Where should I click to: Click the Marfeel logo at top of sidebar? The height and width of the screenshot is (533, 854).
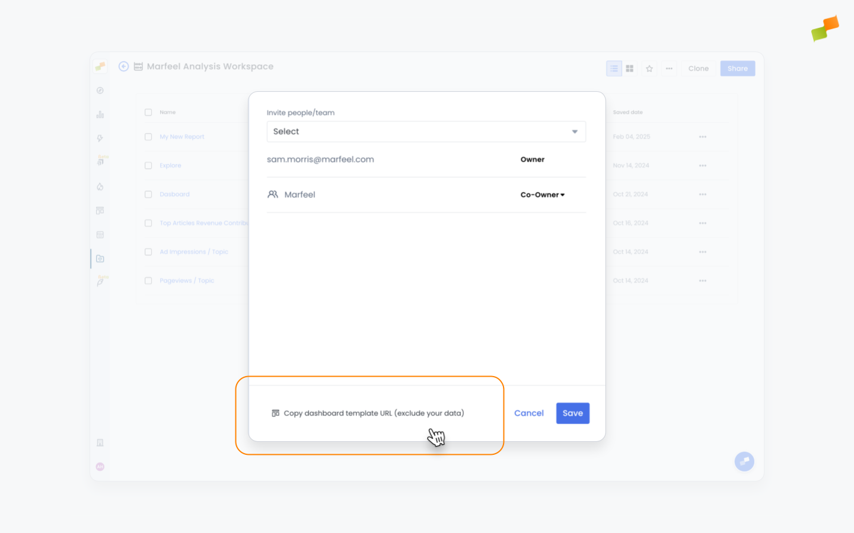coord(100,66)
